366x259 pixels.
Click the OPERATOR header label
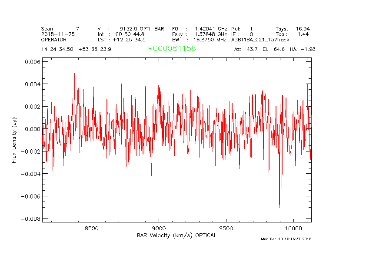[54, 40]
